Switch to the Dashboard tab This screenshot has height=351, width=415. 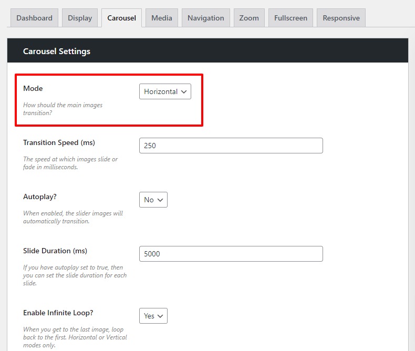pyautogui.click(x=34, y=18)
